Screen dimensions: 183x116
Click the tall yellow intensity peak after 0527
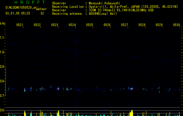[x=132, y=113]
